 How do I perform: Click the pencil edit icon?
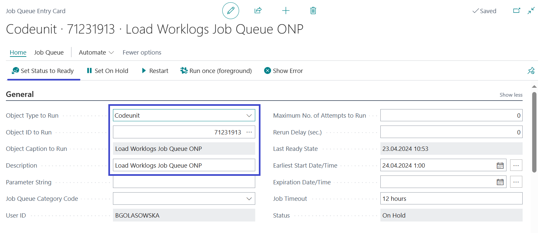231,11
